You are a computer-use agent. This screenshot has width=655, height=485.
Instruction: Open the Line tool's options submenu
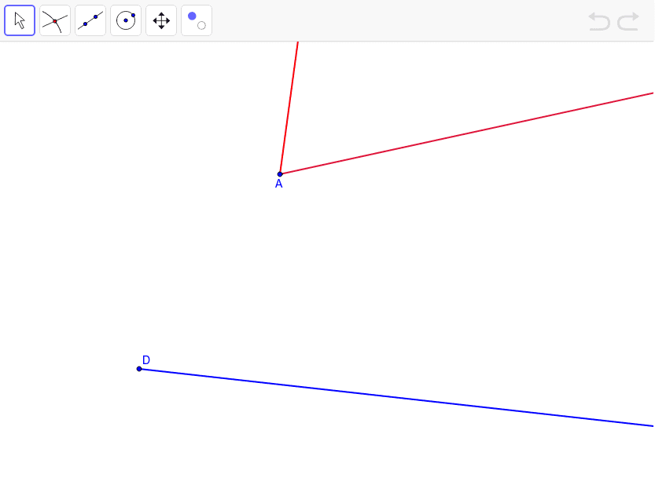tap(101, 31)
